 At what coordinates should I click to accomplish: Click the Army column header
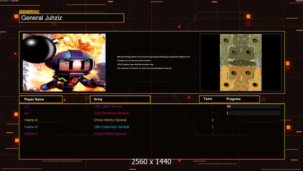tap(120, 99)
